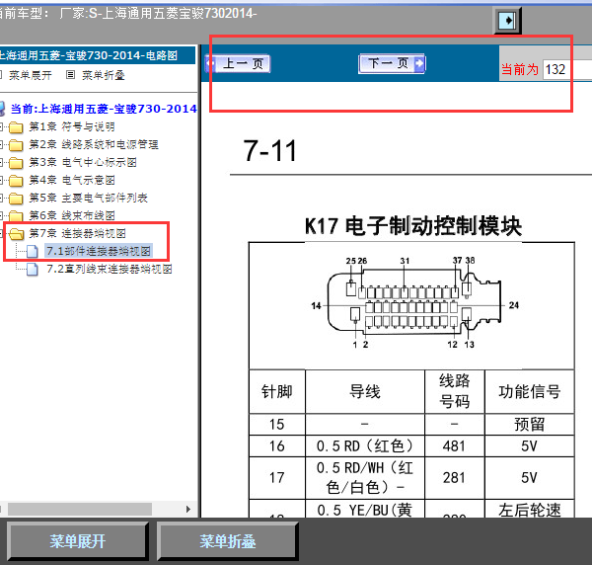Select chapter 第7章 连接器端视图
The height and width of the screenshot is (565, 592).
coord(77,233)
